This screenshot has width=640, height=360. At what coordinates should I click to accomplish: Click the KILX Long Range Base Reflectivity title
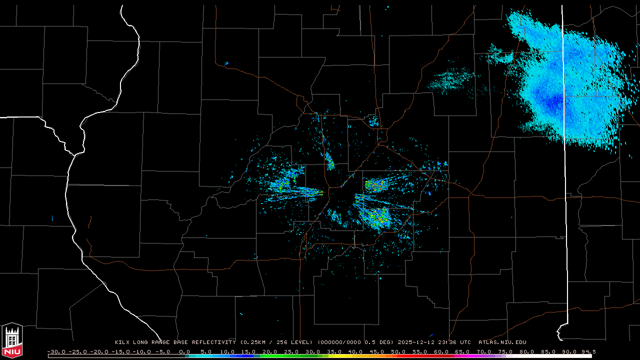click(x=175, y=342)
